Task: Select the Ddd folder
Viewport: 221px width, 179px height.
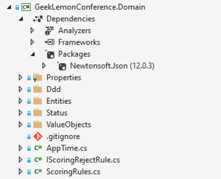Action: [53, 89]
